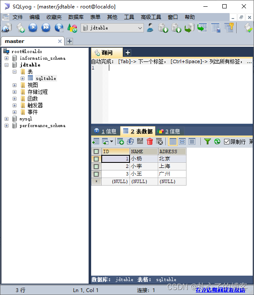Viewport: 254px width, 295px height.
Task: Close the master connection tab
Action: click(60, 41)
